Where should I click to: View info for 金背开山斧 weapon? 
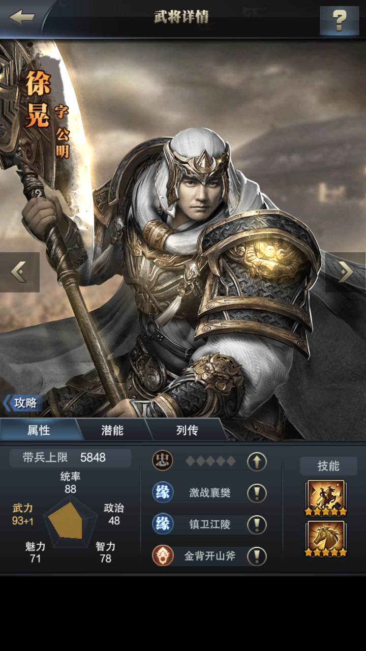[x=257, y=556]
